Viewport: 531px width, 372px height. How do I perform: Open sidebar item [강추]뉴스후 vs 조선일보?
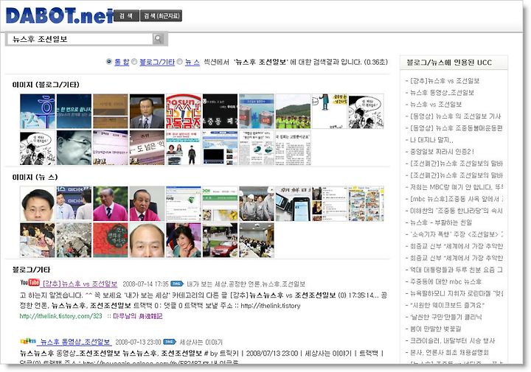[445, 81]
